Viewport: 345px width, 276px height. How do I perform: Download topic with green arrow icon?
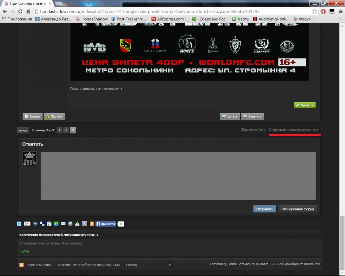[77, 224]
